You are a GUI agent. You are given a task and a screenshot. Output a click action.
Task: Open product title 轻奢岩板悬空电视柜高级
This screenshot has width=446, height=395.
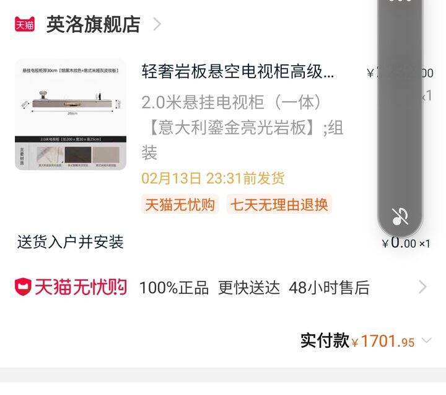coord(238,71)
